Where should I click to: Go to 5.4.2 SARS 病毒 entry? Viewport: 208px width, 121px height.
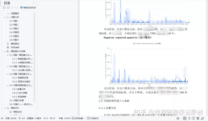tap(20, 93)
